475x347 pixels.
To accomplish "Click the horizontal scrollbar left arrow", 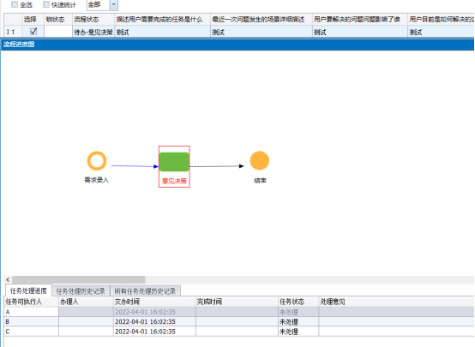I will coord(8,279).
